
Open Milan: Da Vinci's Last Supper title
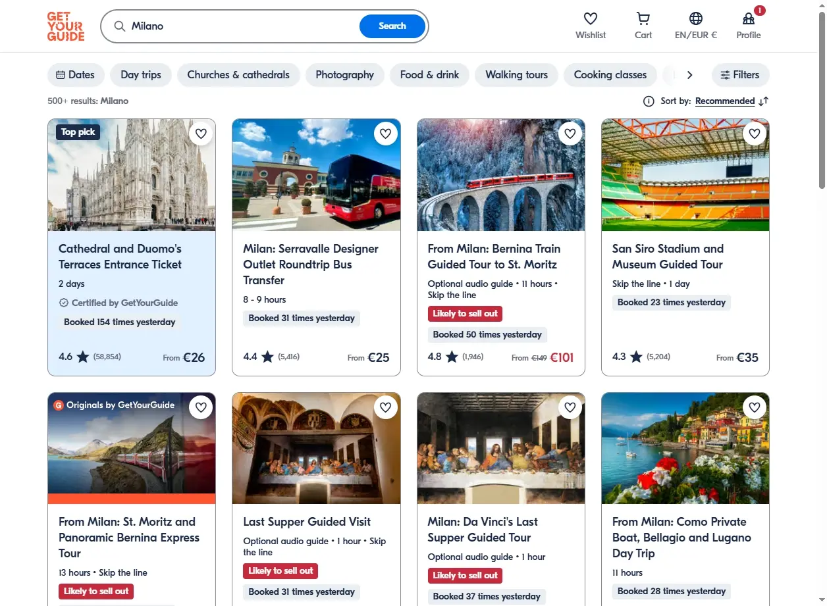[483, 530]
